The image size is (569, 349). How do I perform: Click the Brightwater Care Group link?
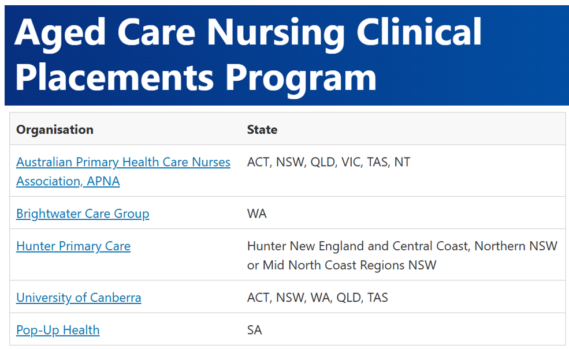[x=83, y=213]
